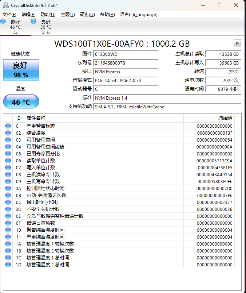The width and height of the screenshot is (246, 293).
Task: Open the 主题(T) menu
Action: click(68, 15)
